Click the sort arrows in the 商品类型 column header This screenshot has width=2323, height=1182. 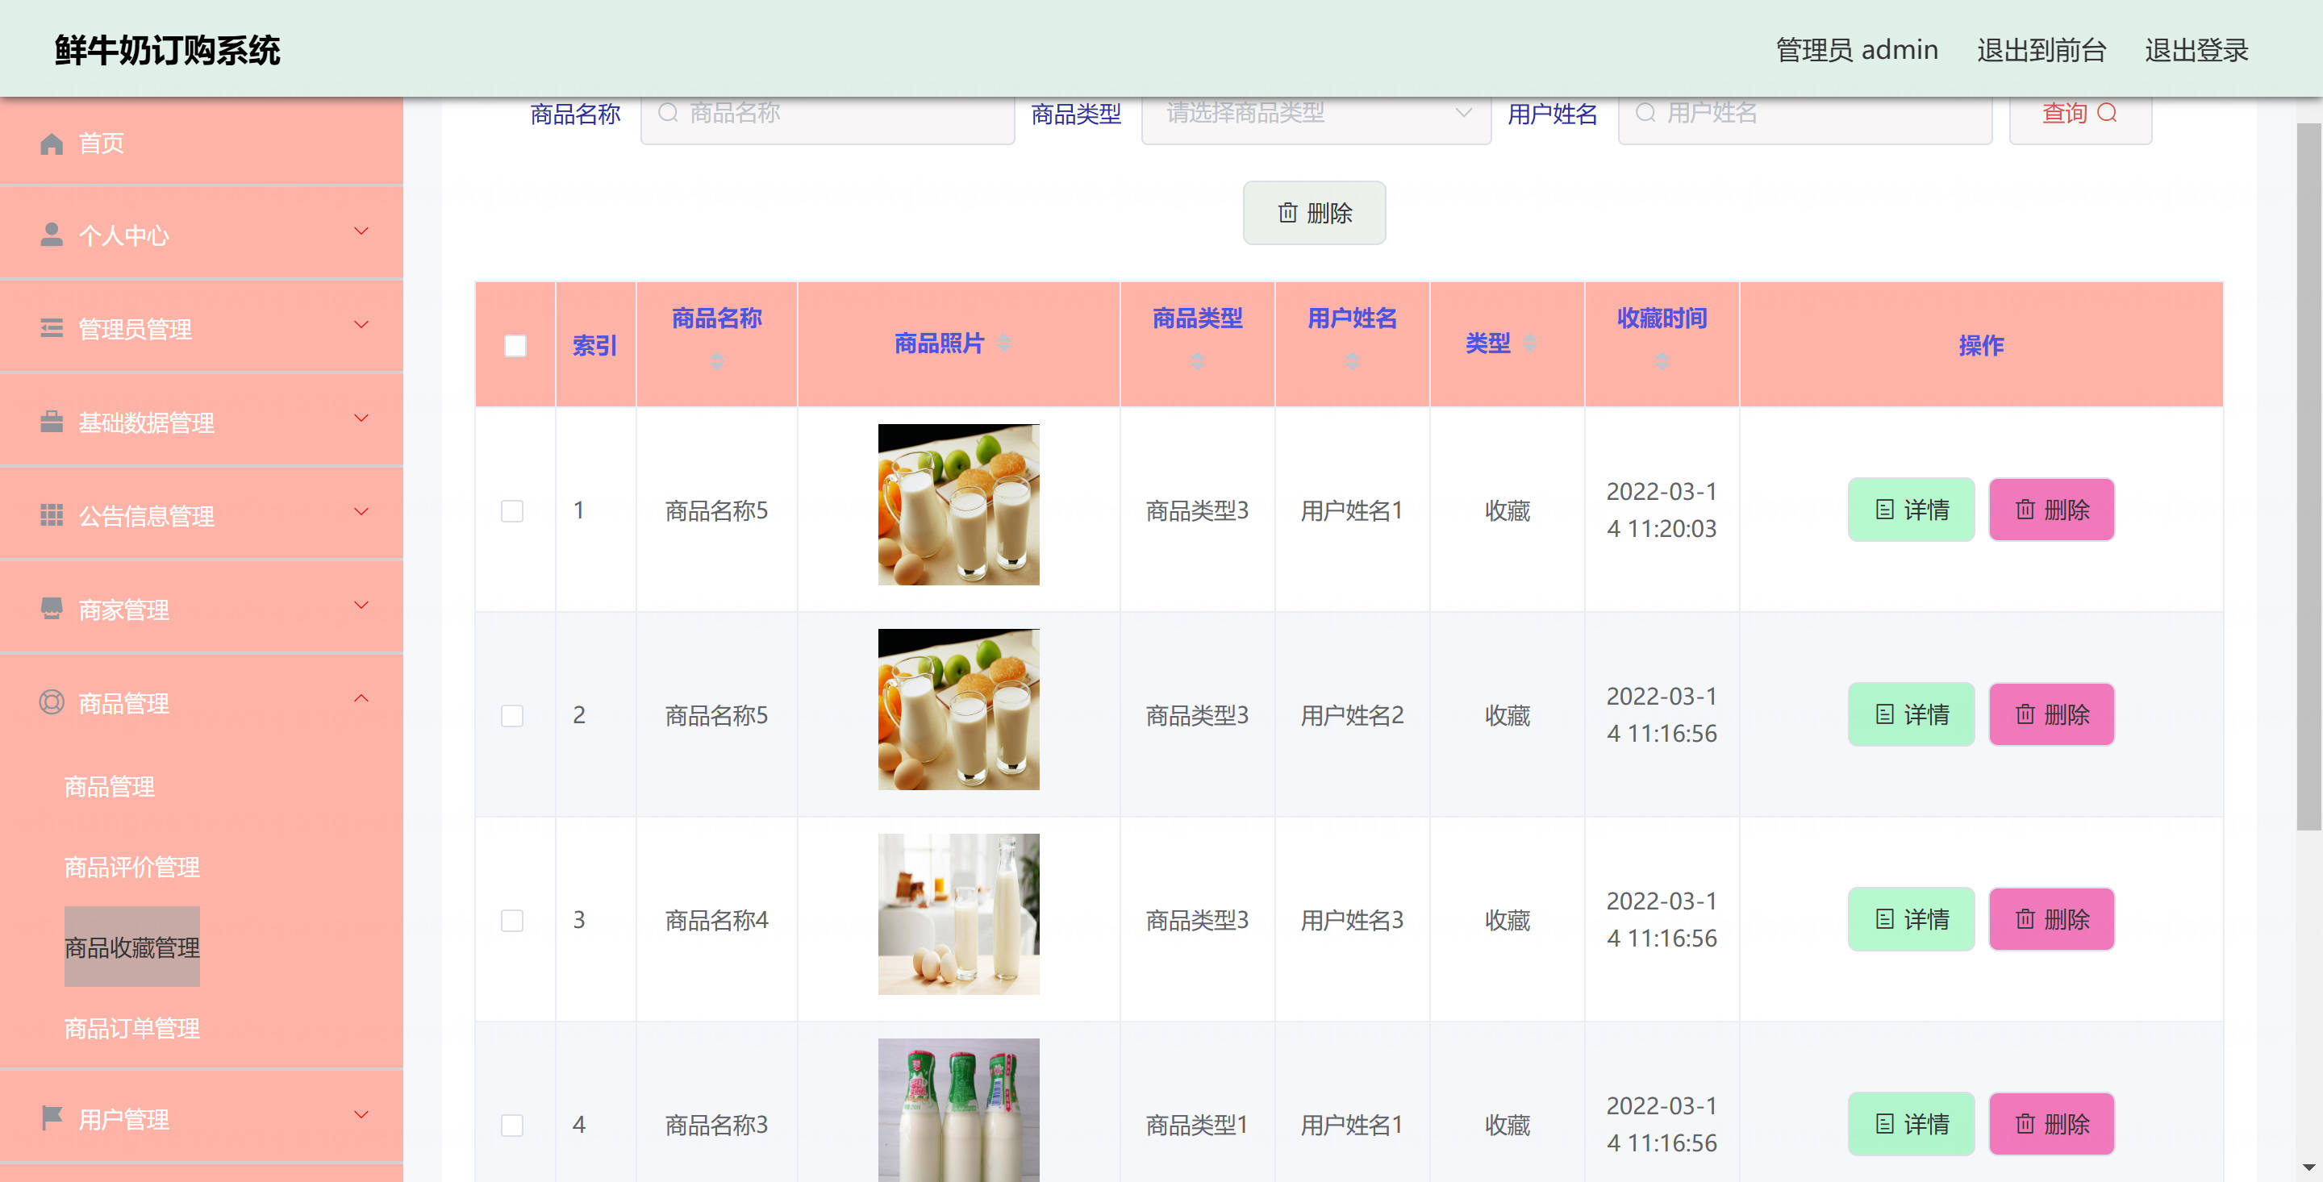[x=1198, y=360]
